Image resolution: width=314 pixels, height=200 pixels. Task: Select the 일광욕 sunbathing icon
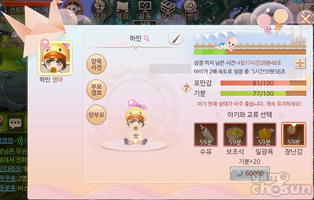pyautogui.click(x=264, y=135)
